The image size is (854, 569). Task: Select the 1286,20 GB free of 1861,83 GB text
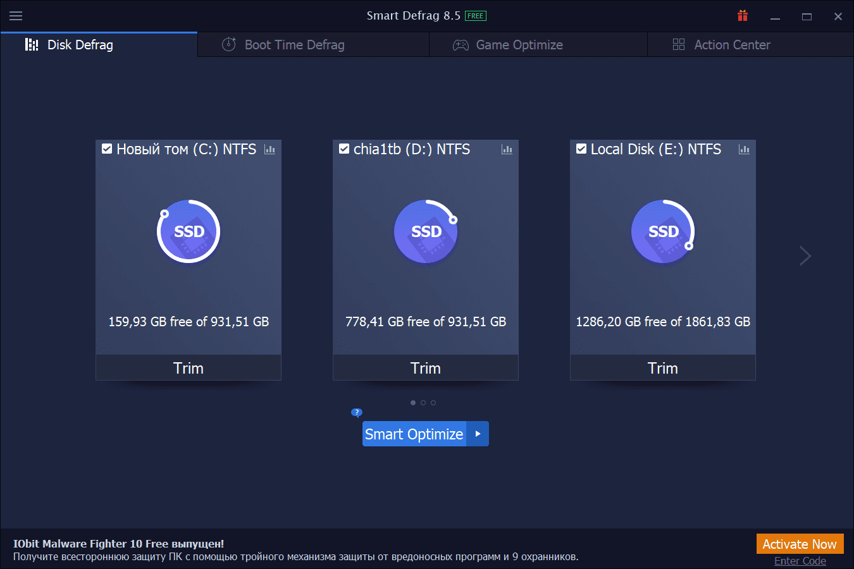pyautogui.click(x=663, y=322)
